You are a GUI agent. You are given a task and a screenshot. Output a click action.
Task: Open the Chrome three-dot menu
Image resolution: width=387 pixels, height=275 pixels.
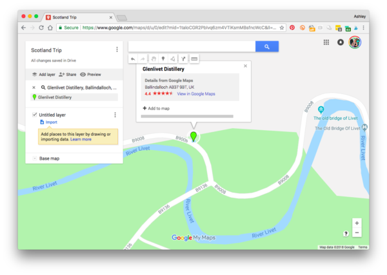point(364,28)
